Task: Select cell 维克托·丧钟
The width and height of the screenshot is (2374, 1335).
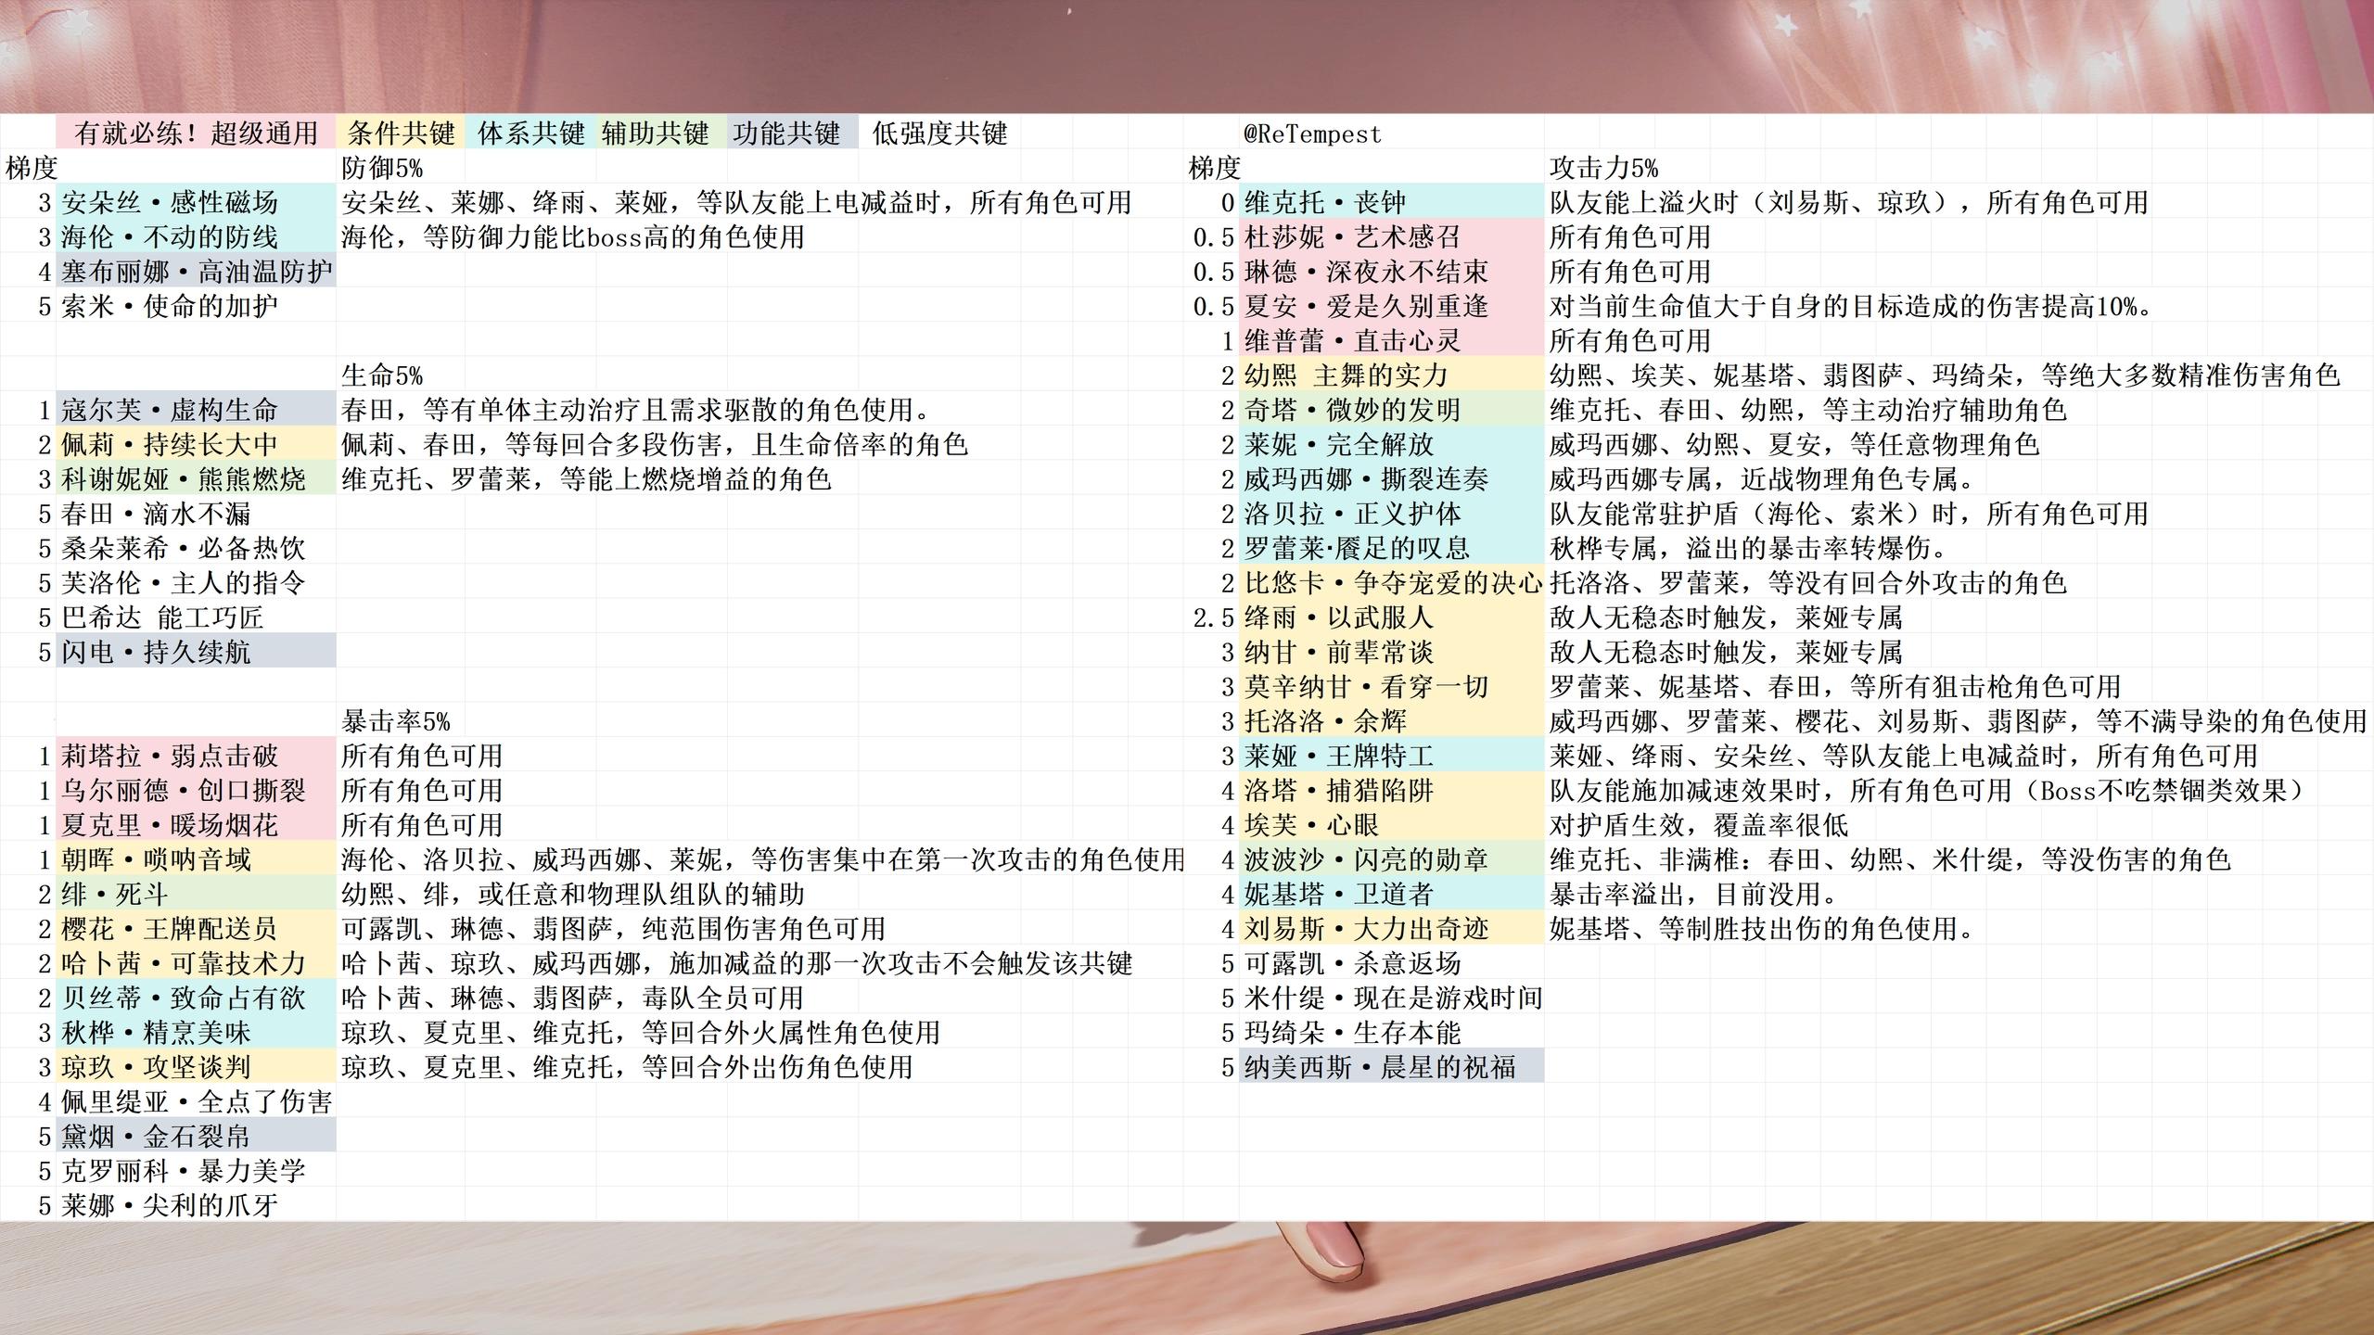Action: pos(1324,202)
